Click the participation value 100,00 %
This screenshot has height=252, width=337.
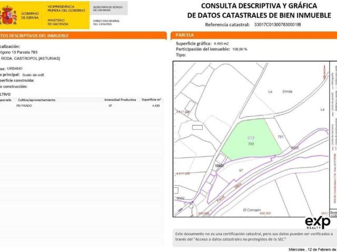[240, 49]
